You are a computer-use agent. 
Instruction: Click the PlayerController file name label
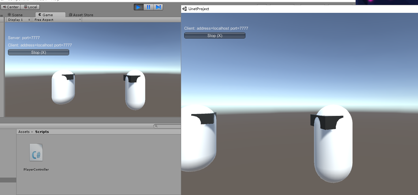pyautogui.click(x=36, y=169)
